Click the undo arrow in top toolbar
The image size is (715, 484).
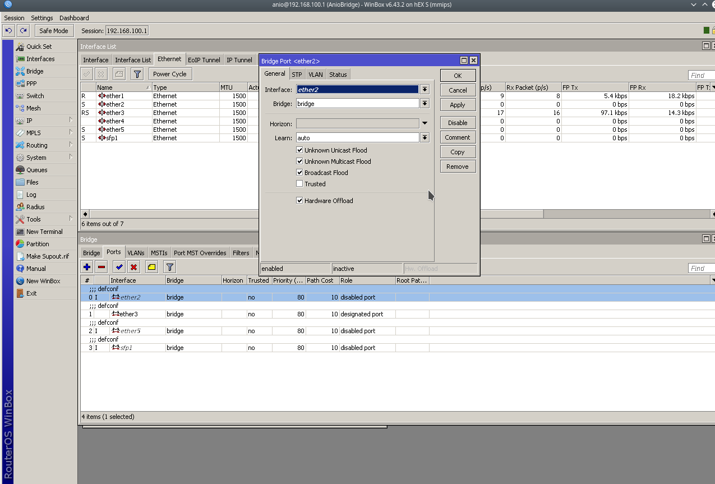point(8,31)
